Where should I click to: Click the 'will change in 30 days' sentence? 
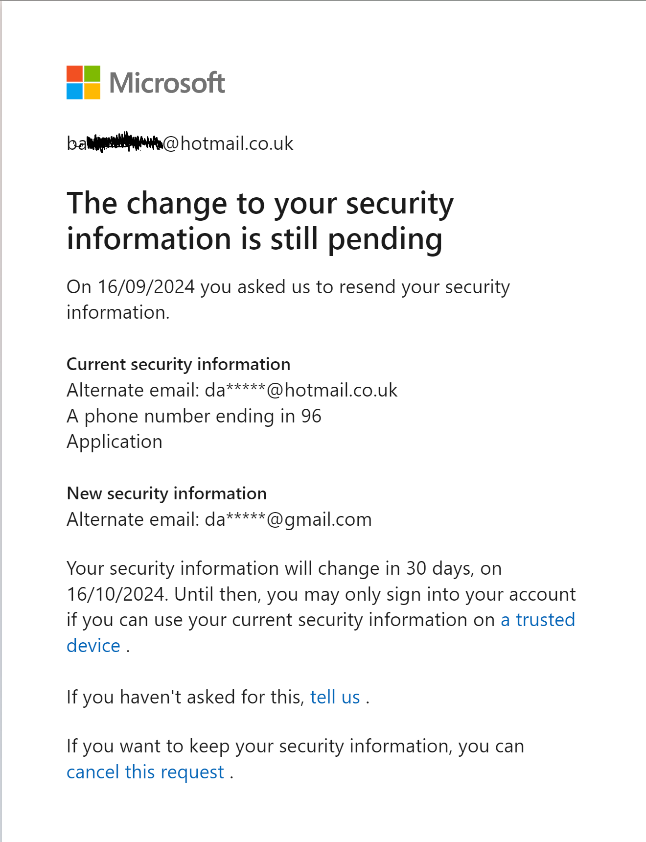coord(284,568)
